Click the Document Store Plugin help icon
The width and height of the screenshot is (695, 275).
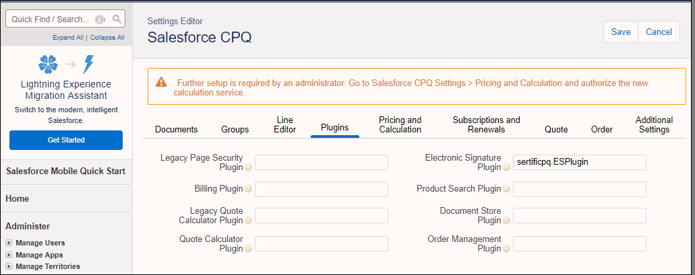click(506, 220)
